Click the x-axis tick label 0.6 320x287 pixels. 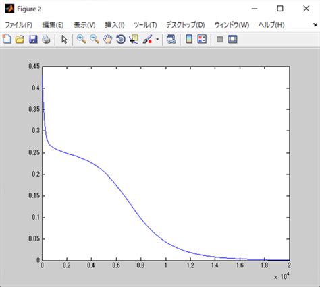click(x=116, y=265)
